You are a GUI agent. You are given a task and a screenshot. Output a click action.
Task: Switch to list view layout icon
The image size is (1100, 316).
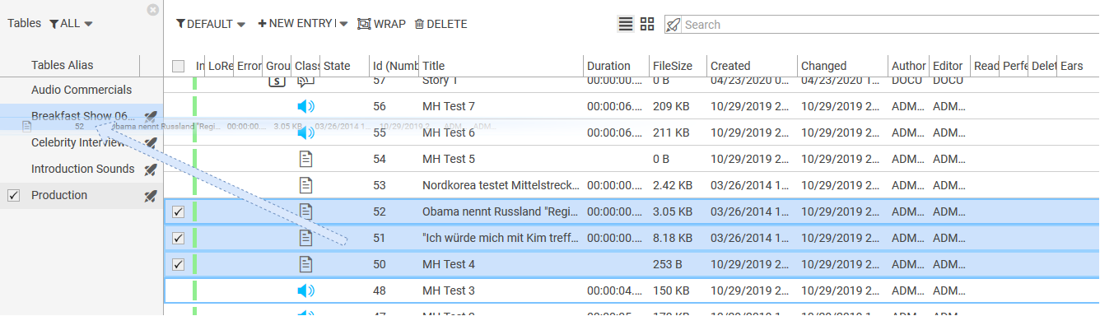click(x=626, y=24)
